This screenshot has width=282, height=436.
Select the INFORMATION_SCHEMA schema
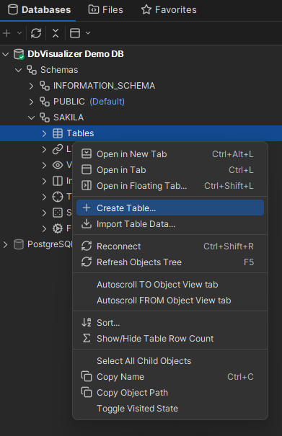tap(104, 86)
